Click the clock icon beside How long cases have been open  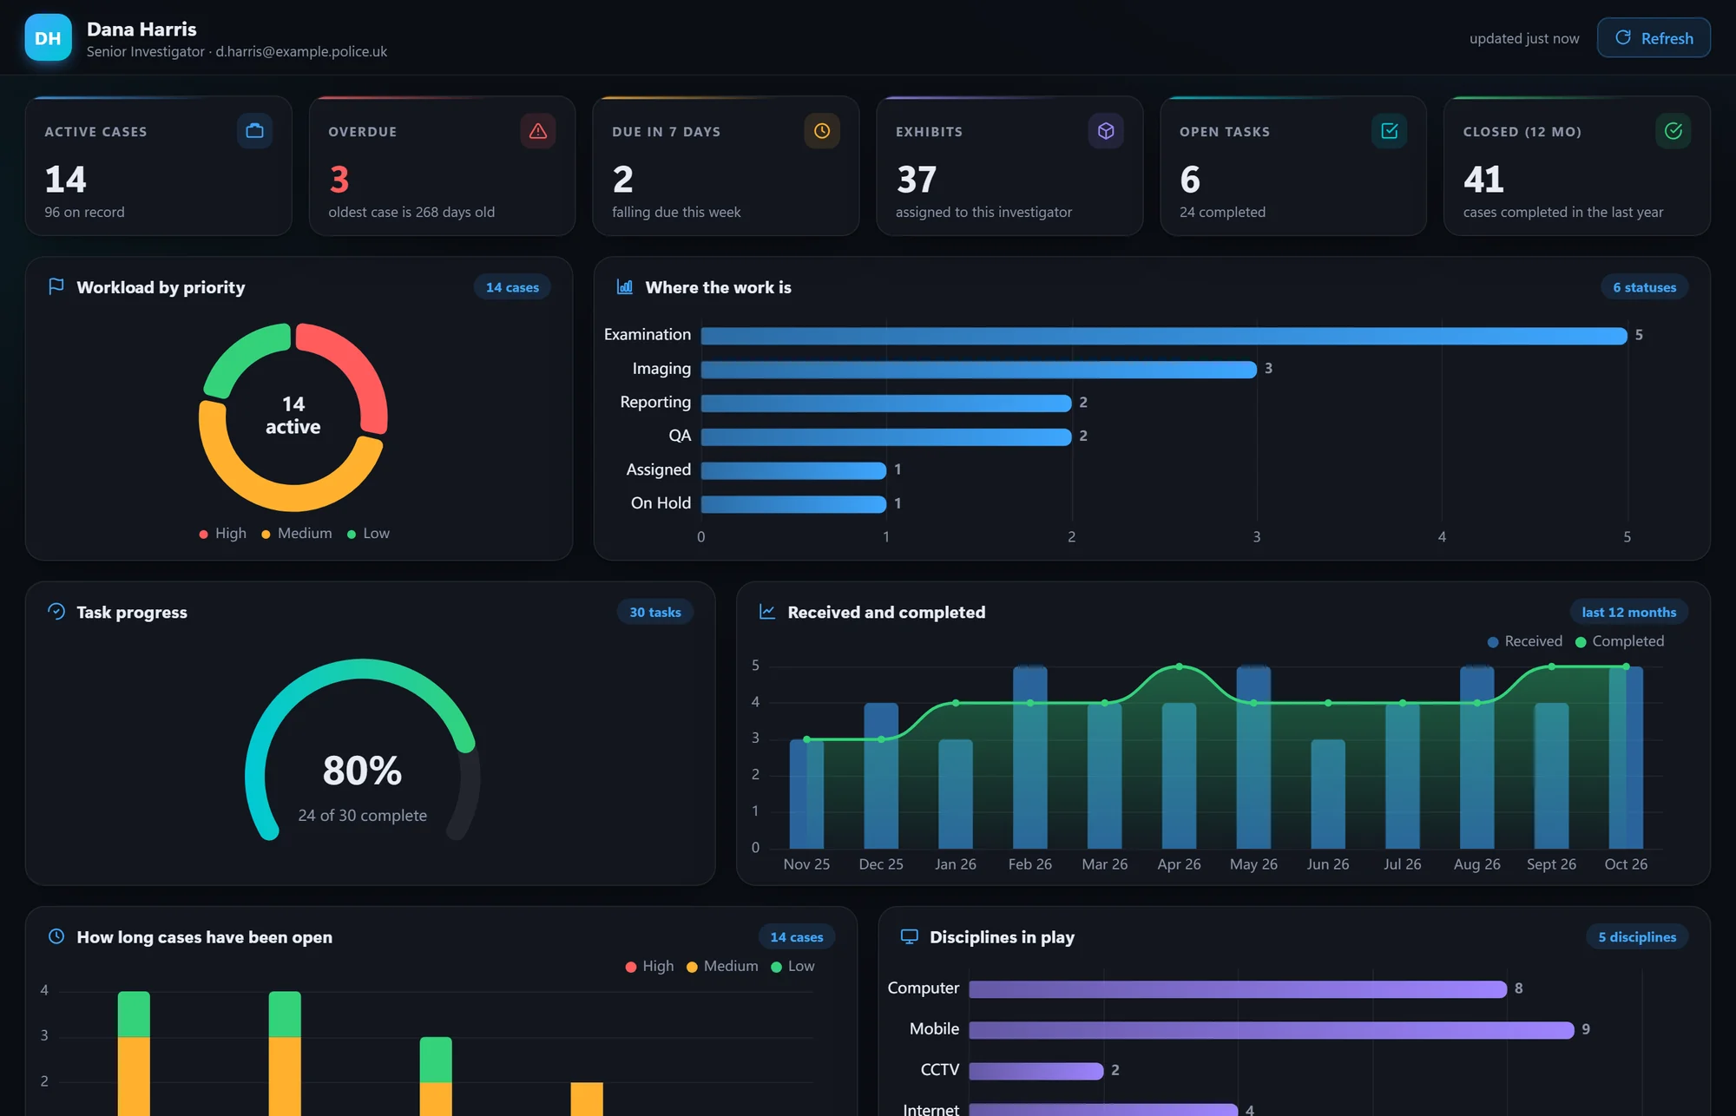(56, 936)
